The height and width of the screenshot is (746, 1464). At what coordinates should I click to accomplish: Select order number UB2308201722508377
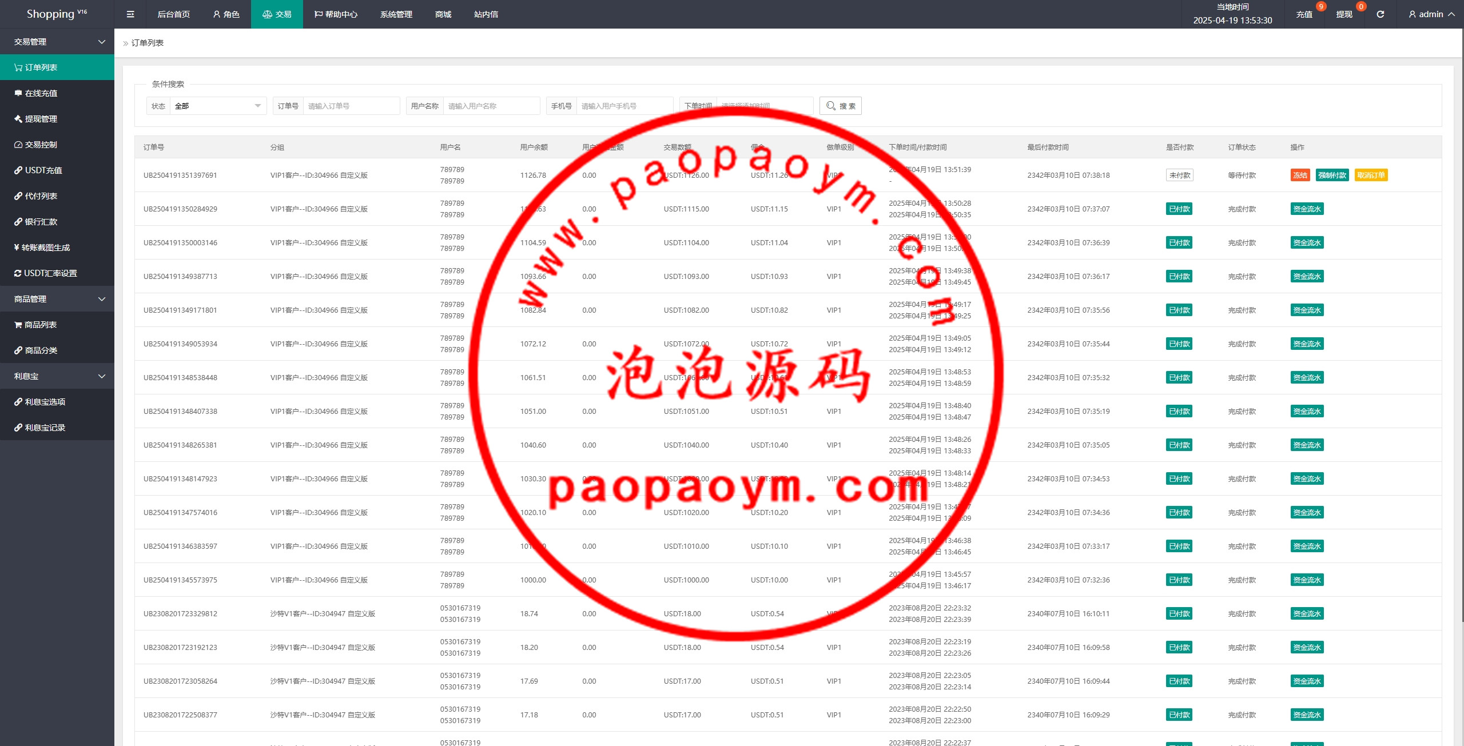(x=180, y=715)
